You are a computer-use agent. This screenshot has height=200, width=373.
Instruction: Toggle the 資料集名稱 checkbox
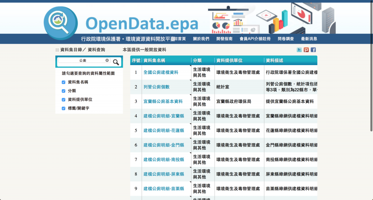(63, 82)
